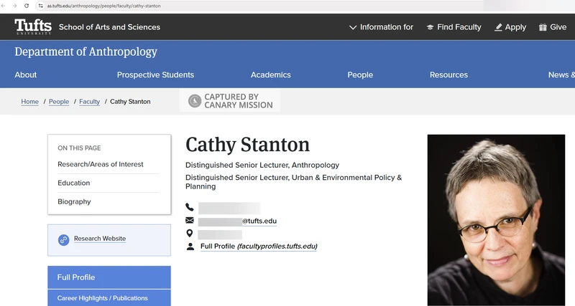This screenshot has height=306, width=575.
Task: Jump to Education section
Action: pos(74,183)
